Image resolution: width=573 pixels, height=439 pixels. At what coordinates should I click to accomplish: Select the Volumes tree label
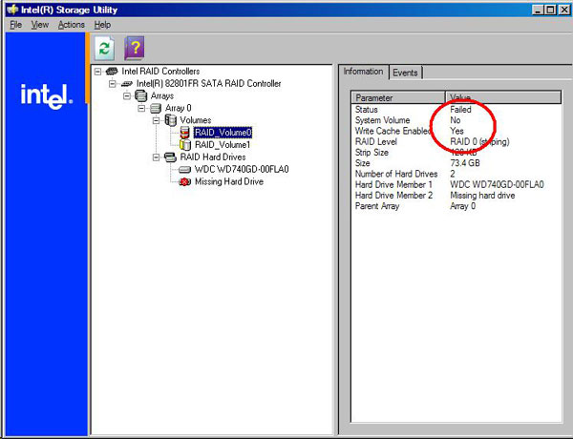click(x=196, y=120)
